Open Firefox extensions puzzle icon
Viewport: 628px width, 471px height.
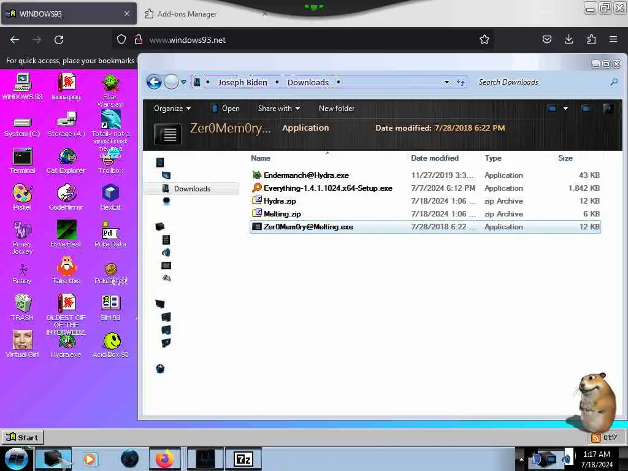click(x=591, y=39)
